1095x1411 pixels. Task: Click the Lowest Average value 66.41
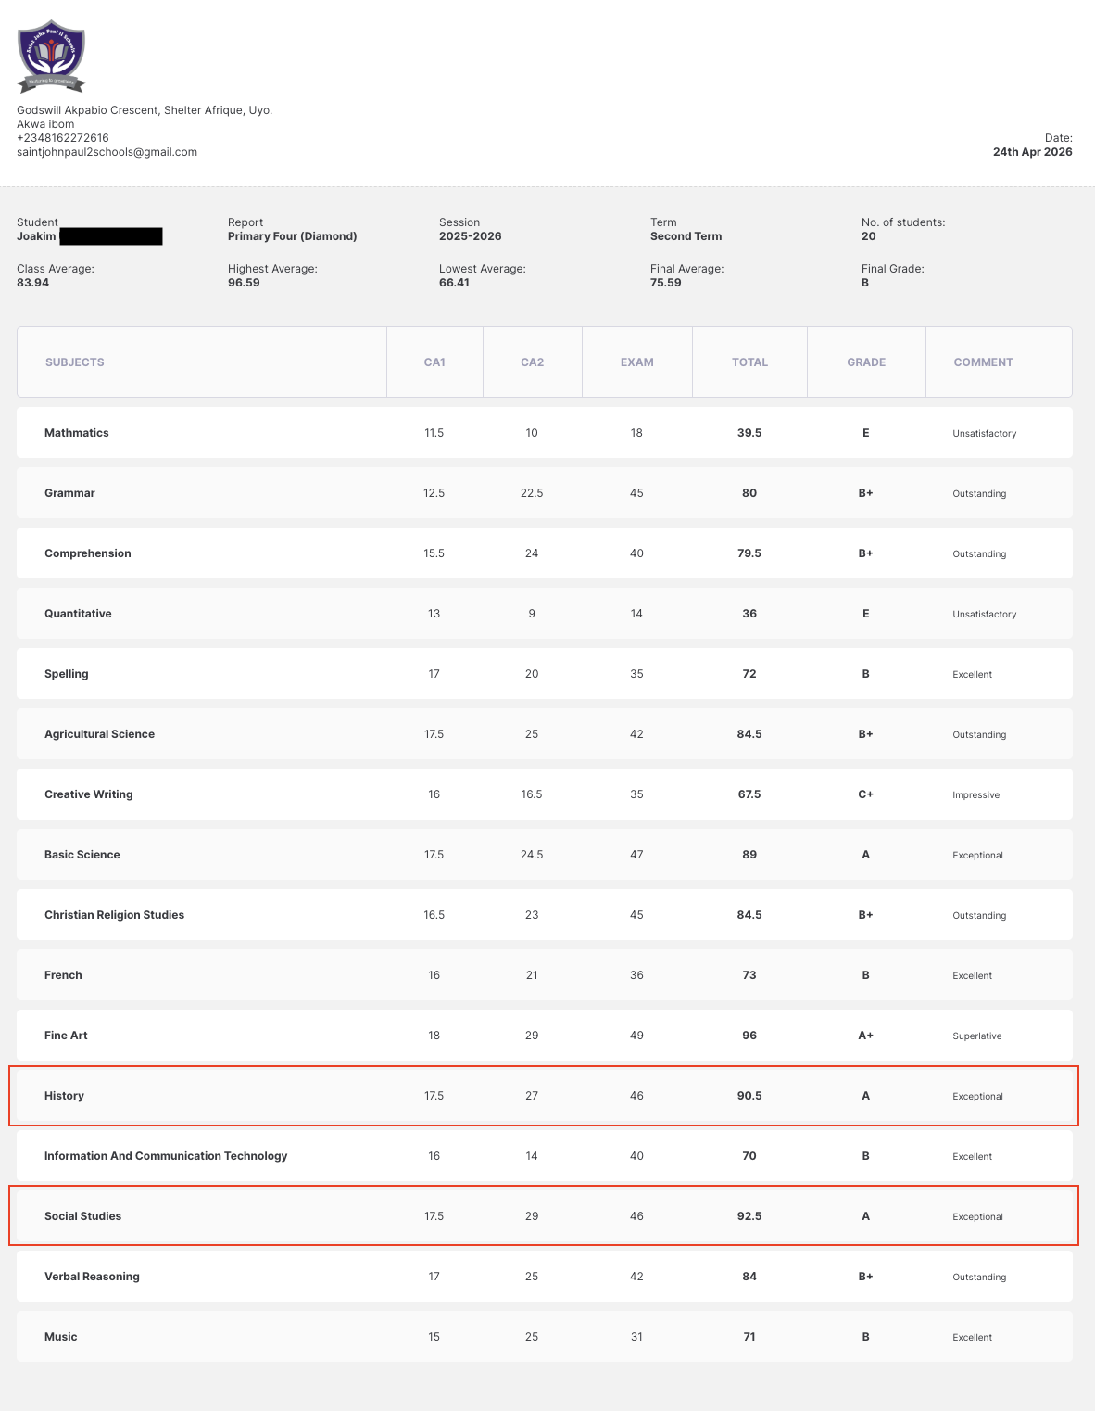(454, 283)
